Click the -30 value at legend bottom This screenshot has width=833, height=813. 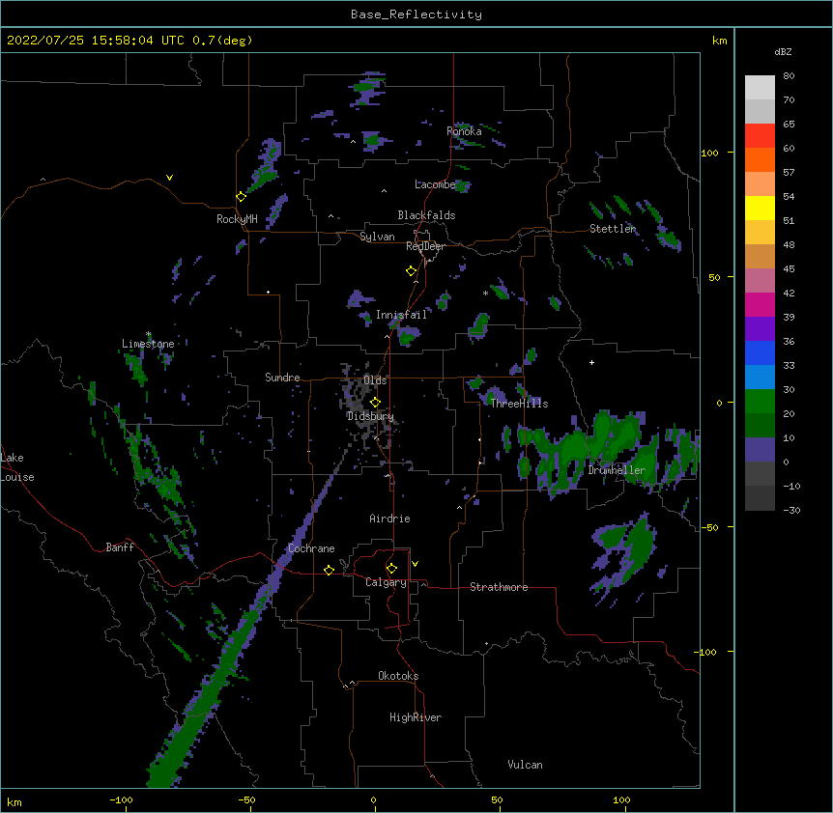point(791,510)
